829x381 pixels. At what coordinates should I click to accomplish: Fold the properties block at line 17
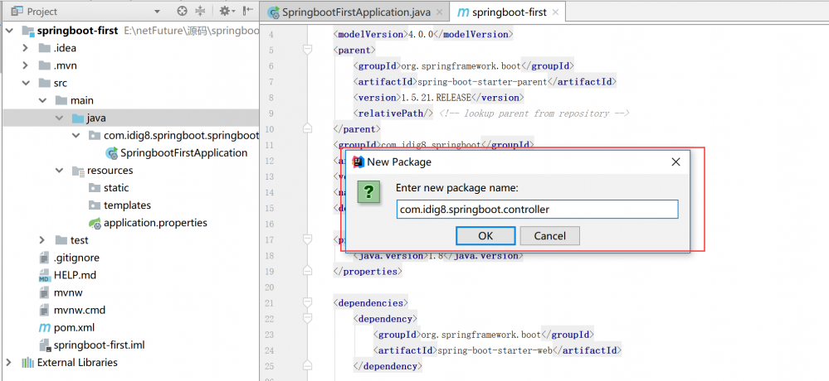(307, 239)
